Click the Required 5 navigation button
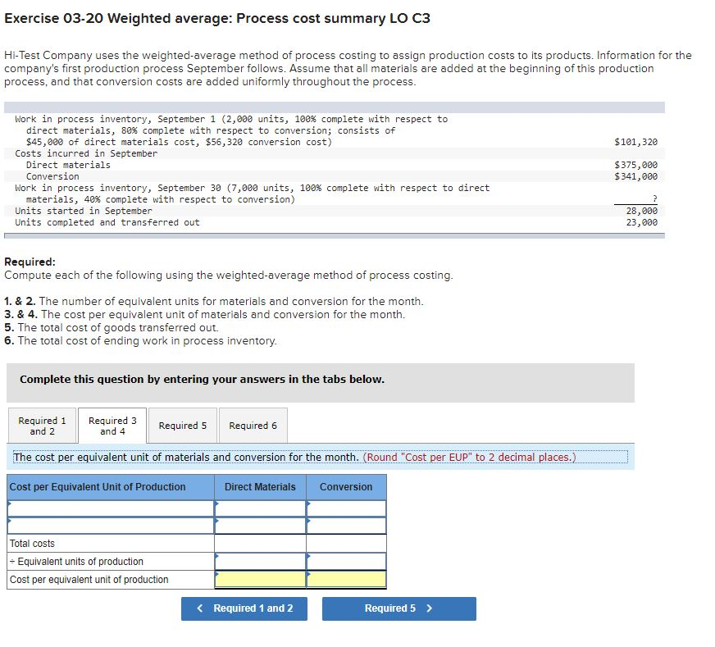This screenshot has height=647, width=715. click(398, 608)
